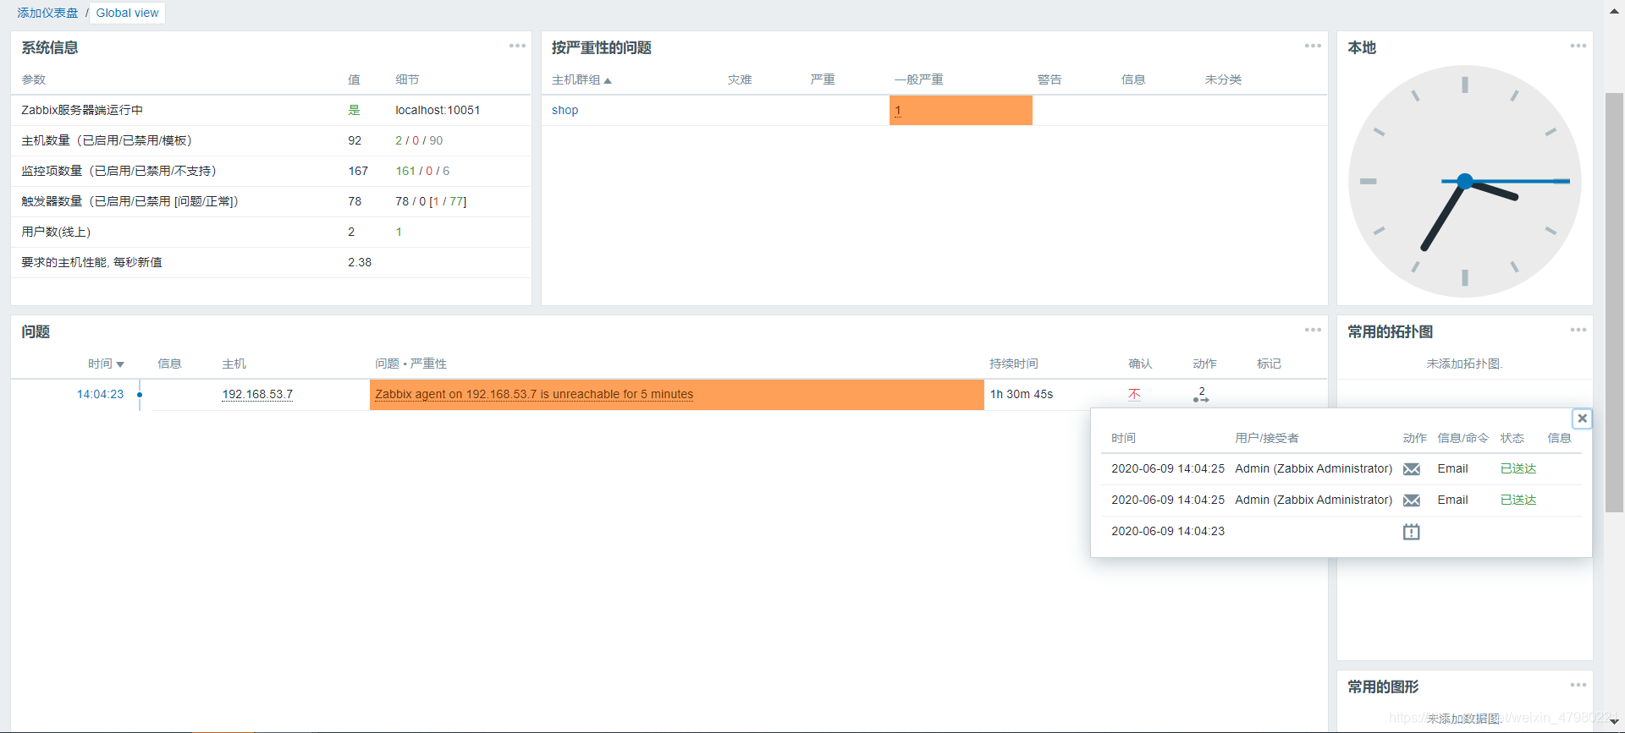Click online users count 1
The image size is (1625, 733).
(x=399, y=232)
